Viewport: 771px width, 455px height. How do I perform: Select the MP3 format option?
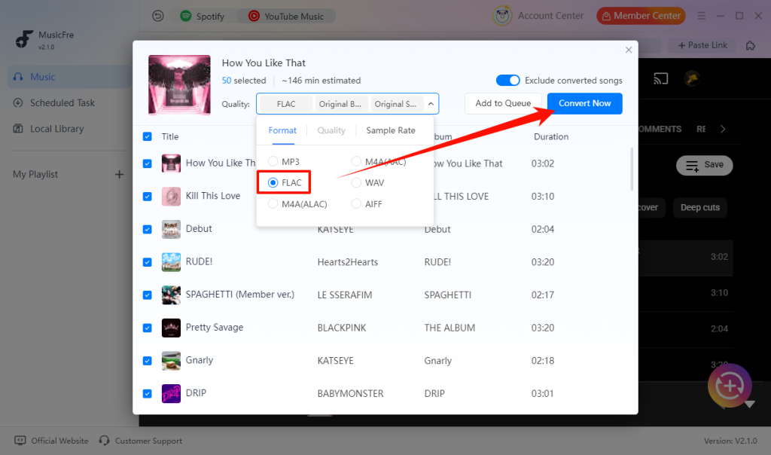tap(284, 161)
